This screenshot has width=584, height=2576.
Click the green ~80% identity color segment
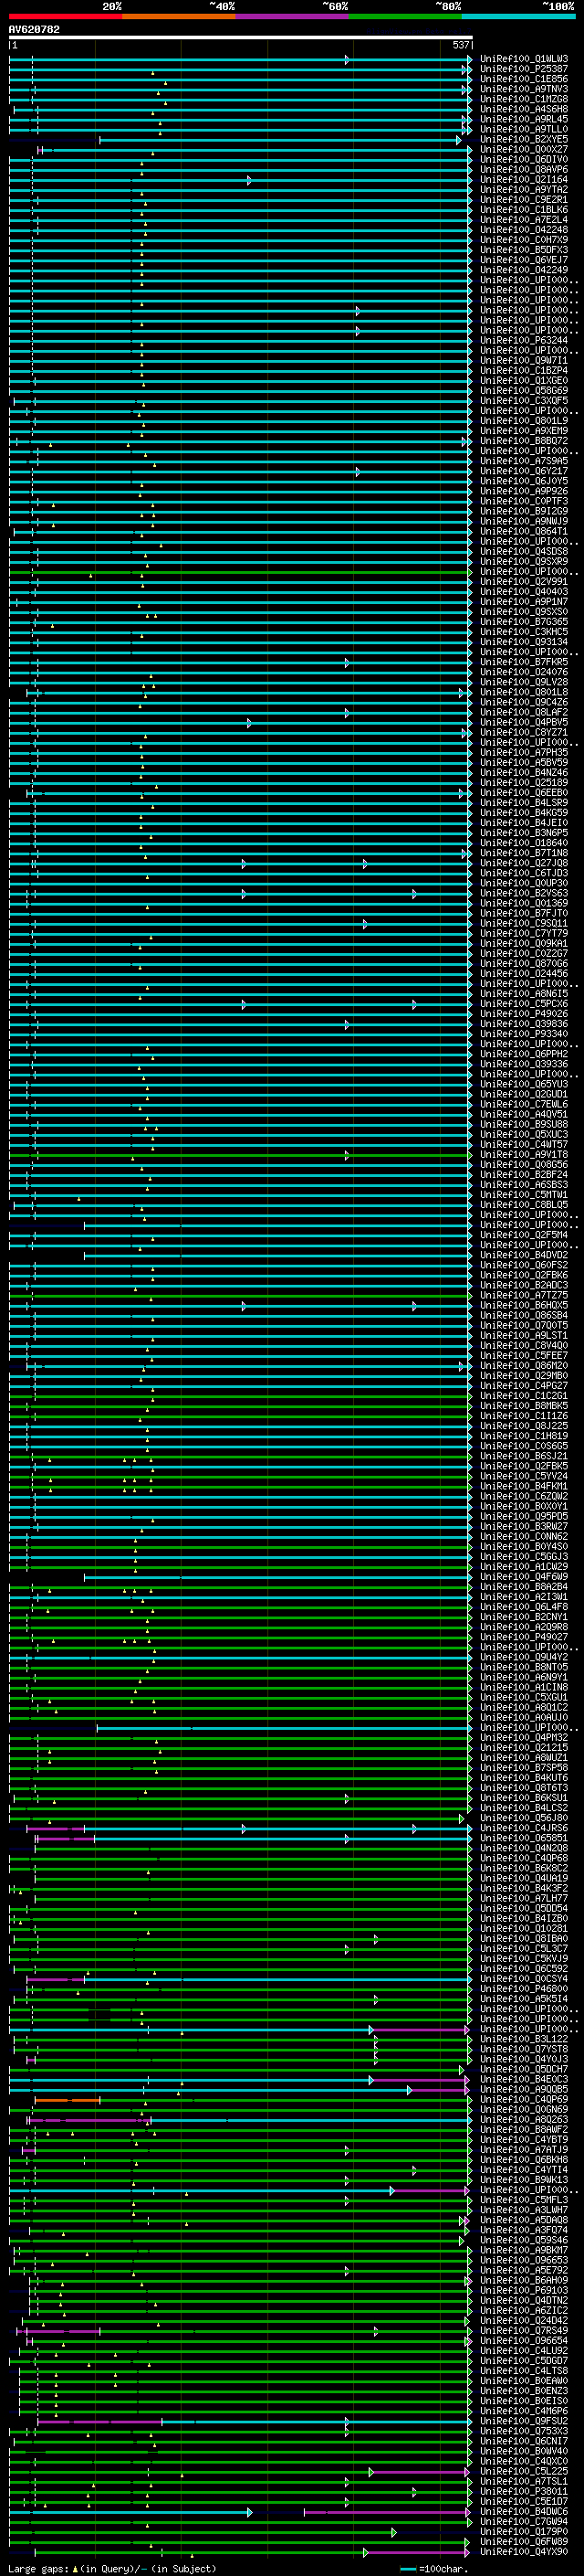(405, 16)
